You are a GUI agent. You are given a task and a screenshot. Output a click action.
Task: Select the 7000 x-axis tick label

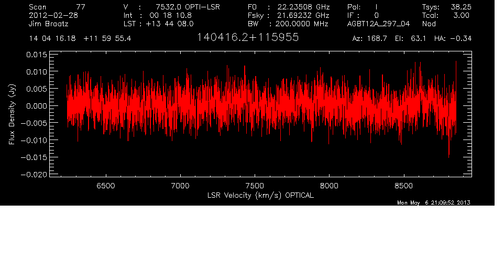coord(180,186)
